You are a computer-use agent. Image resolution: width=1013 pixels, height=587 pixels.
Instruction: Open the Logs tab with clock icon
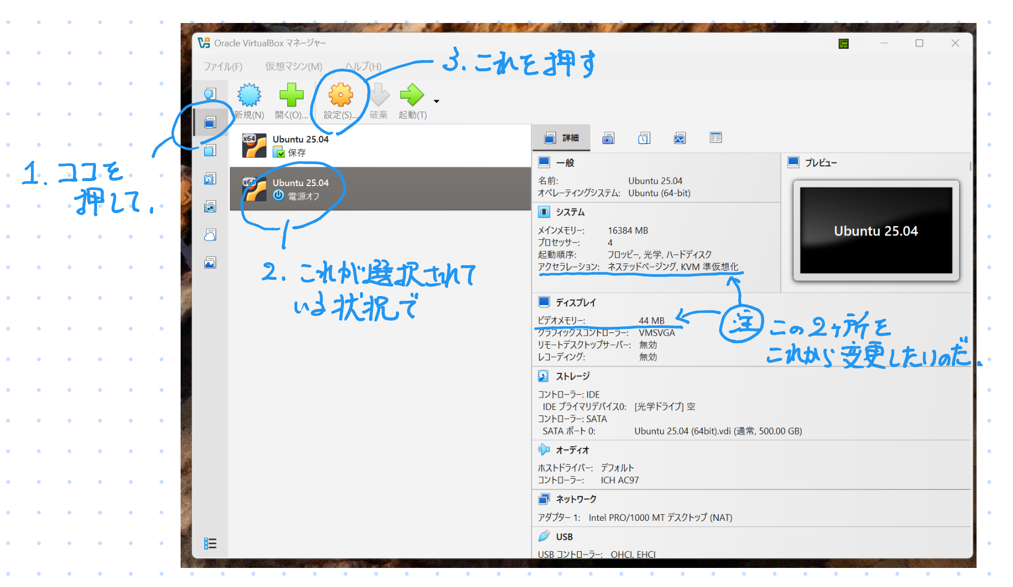click(x=644, y=138)
